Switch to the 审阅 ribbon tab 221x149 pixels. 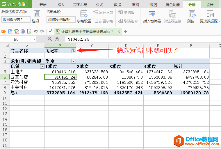pos(136,5)
